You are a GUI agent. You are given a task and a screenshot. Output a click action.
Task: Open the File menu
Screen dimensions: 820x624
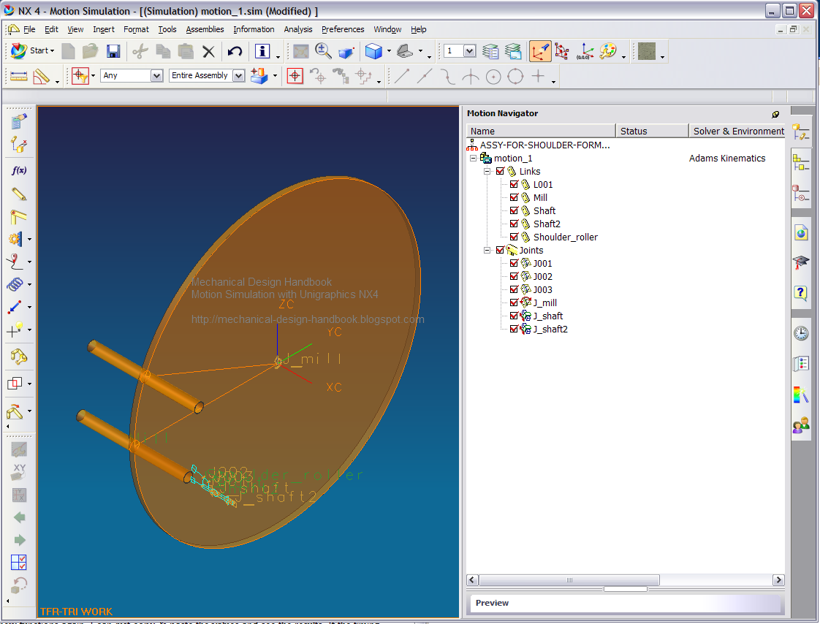(29, 29)
